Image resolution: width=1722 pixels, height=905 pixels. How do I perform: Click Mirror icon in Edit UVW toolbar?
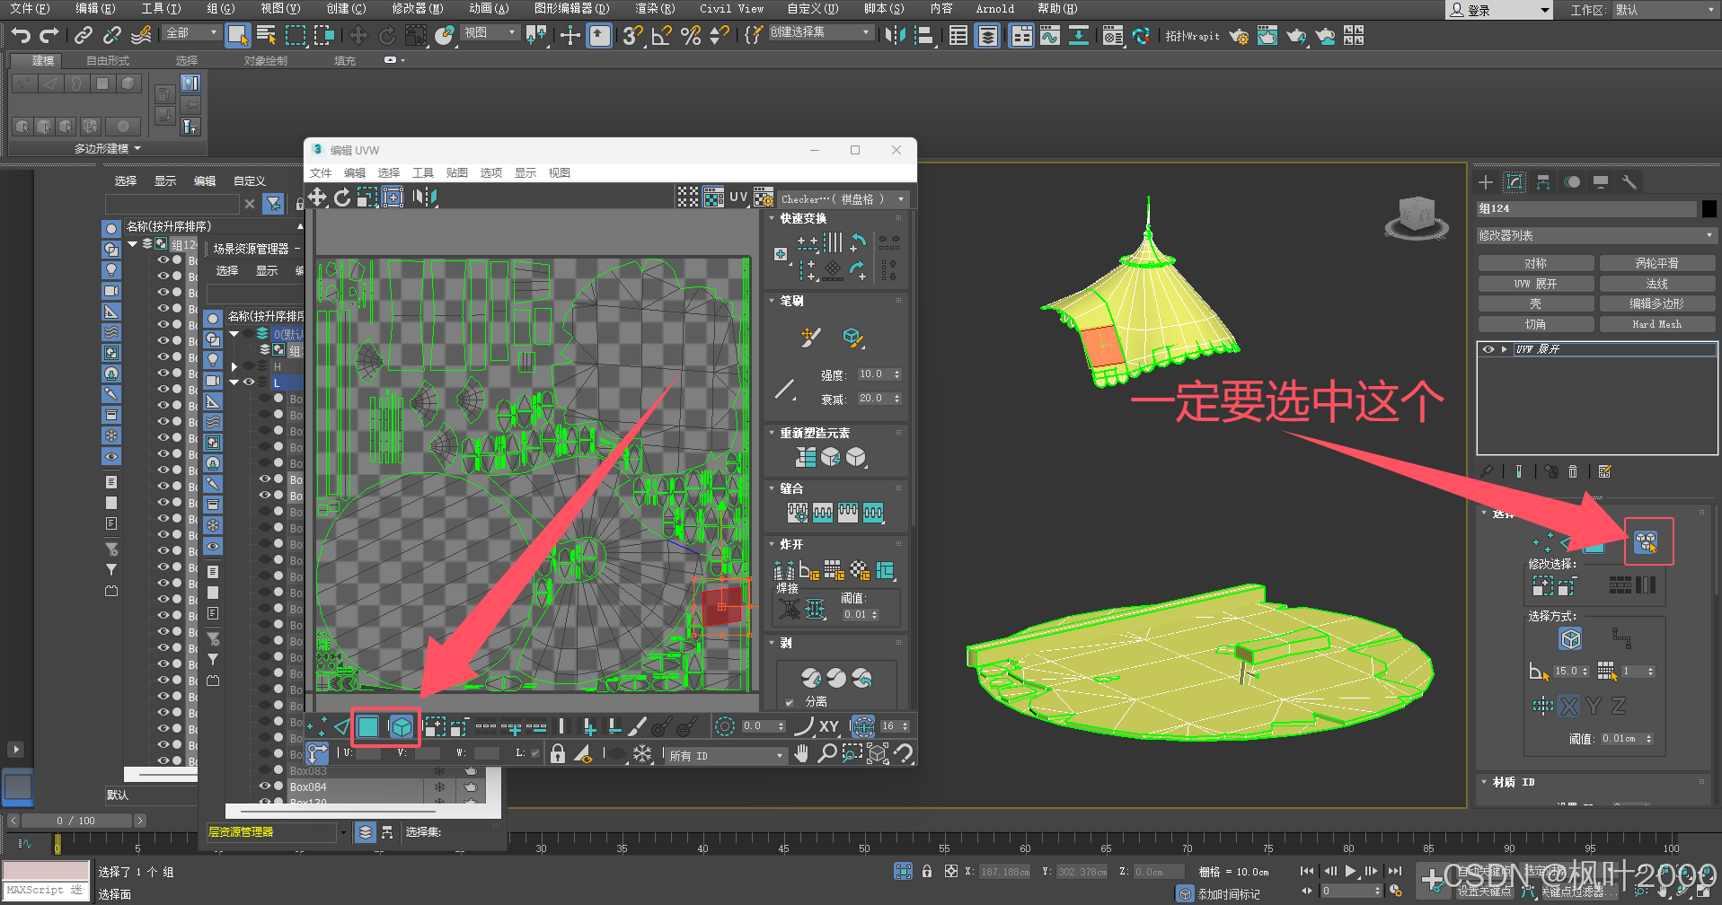(x=425, y=197)
